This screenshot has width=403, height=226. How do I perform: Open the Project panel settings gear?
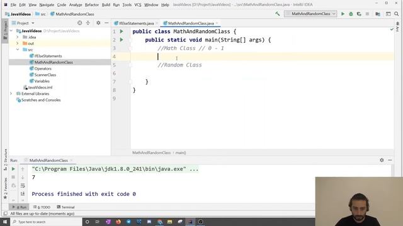tap(98, 23)
